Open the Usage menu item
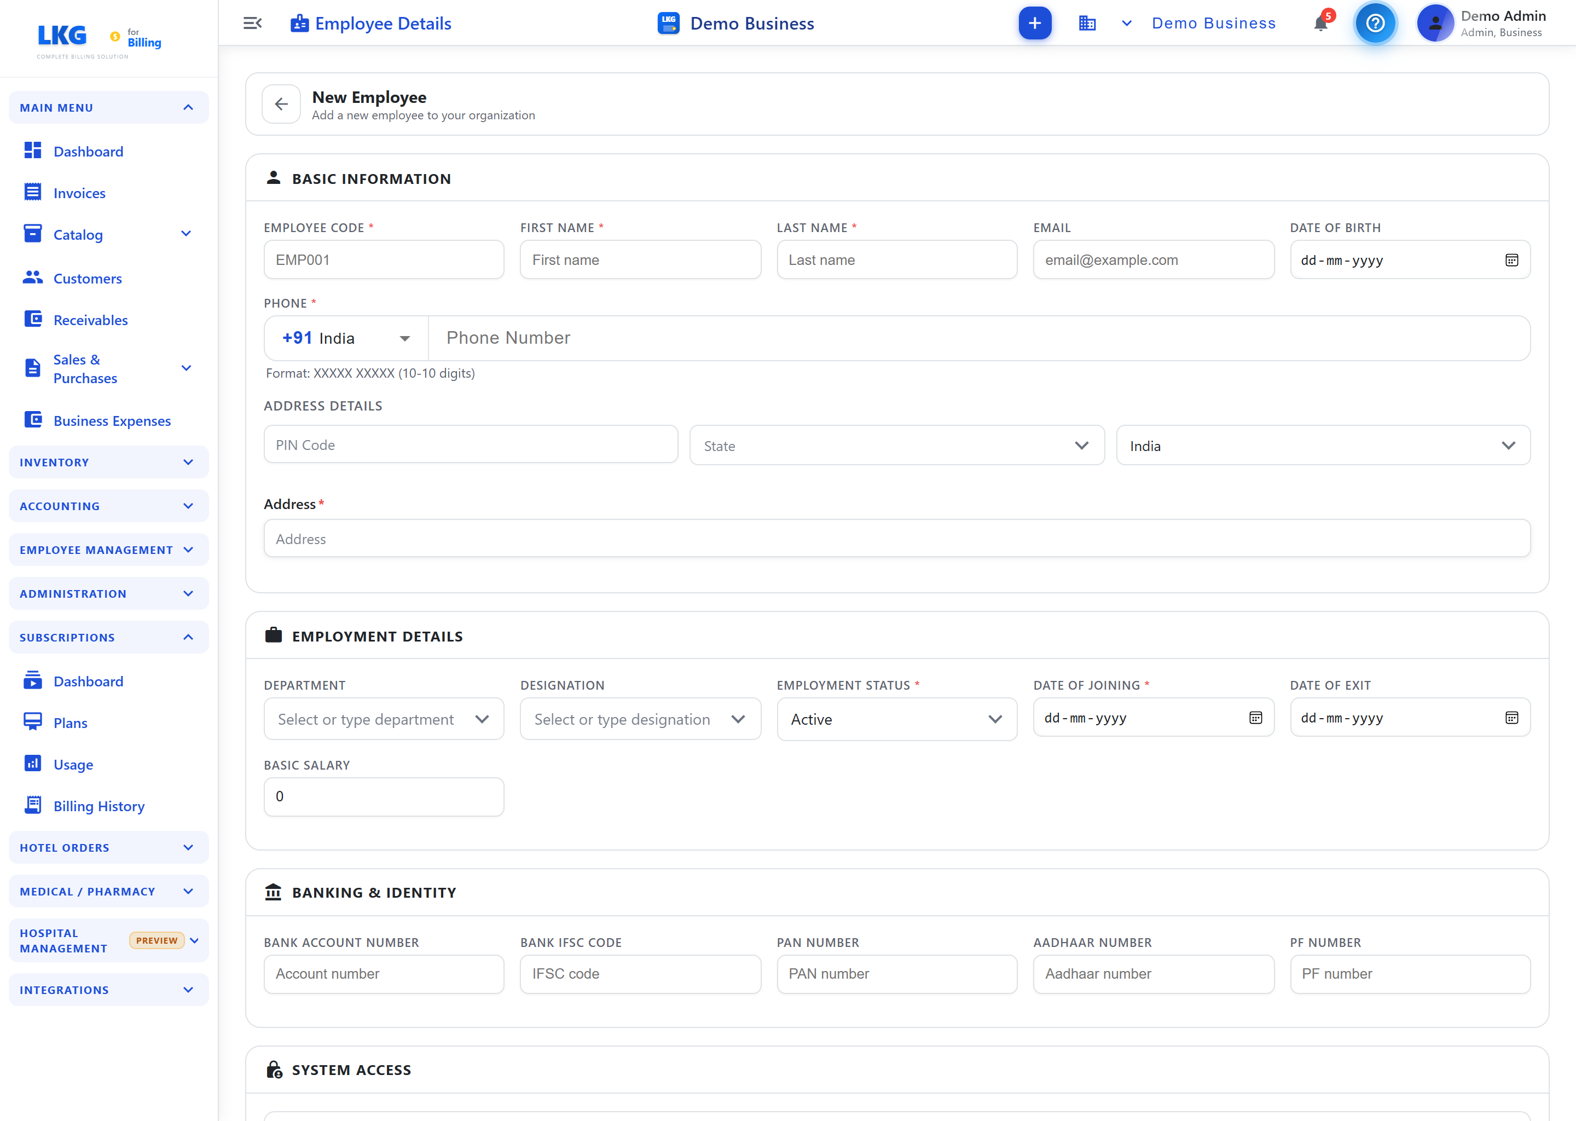The width and height of the screenshot is (1576, 1121). 108,764
